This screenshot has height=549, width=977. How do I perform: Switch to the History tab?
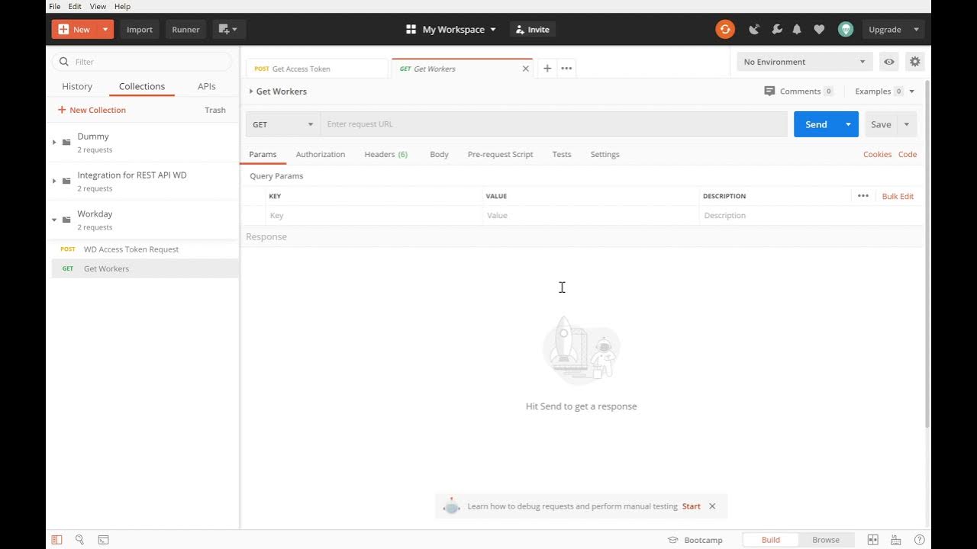click(x=77, y=86)
